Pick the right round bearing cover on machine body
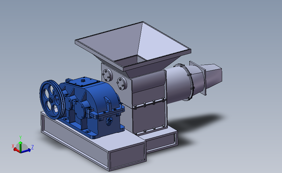282x173 pixels. click(x=122, y=84)
